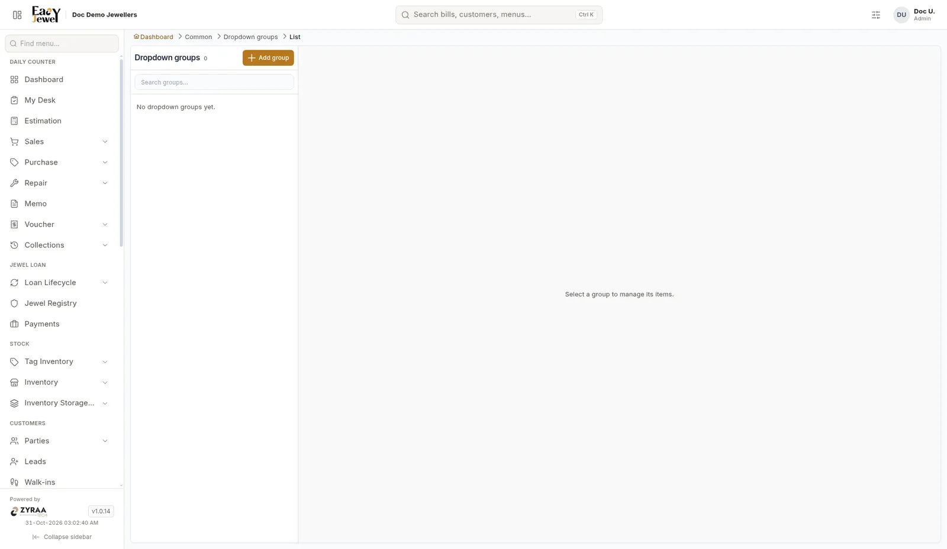Image resolution: width=947 pixels, height=549 pixels.
Task: Click the Tag Inventory tag icon
Action: coord(14,361)
